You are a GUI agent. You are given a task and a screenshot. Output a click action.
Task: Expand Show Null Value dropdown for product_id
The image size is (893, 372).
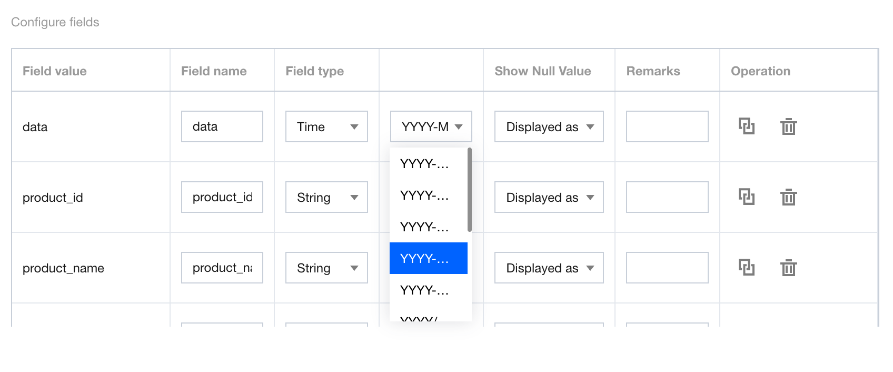coord(549,197)
